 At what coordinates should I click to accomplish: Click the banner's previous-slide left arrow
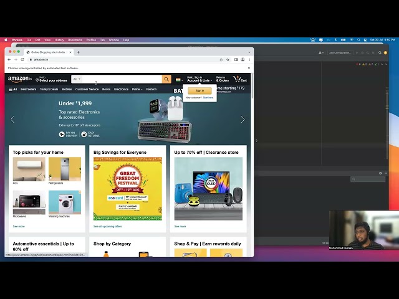pos(12,120)
